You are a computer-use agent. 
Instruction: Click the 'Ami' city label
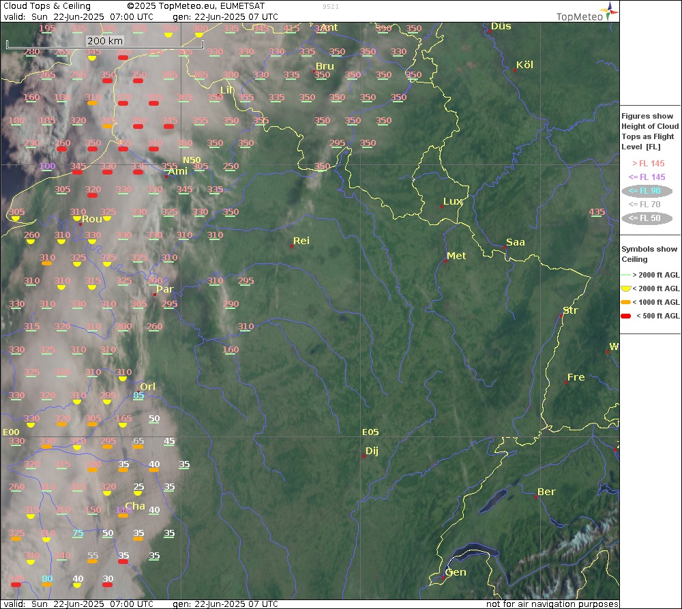tap(178, 171)
